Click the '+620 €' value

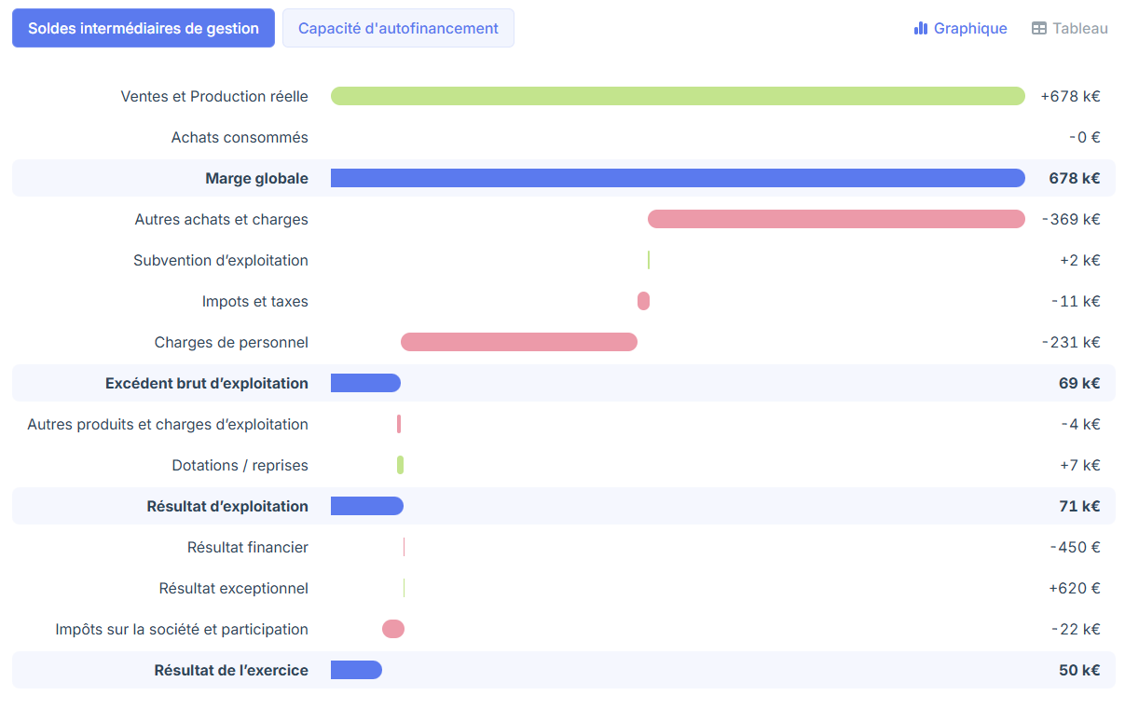click(x=1074, y=588)
